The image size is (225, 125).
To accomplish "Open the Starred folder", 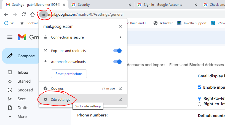I will click(24, 81).
